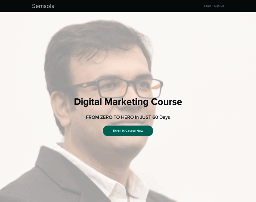Click the word "Digital" in the heading
This screenshot has height=202, width=256.
point(88,102)
